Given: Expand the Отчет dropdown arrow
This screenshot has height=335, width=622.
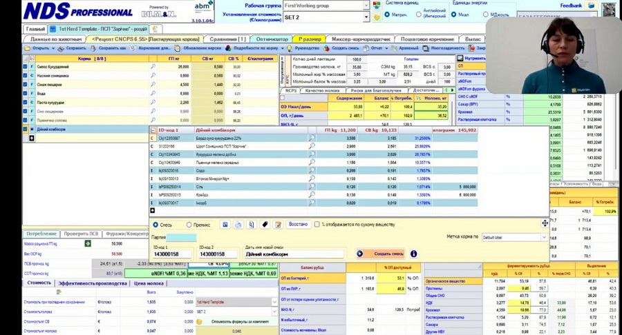Looking at the screenshot, I should click(386, 48).
